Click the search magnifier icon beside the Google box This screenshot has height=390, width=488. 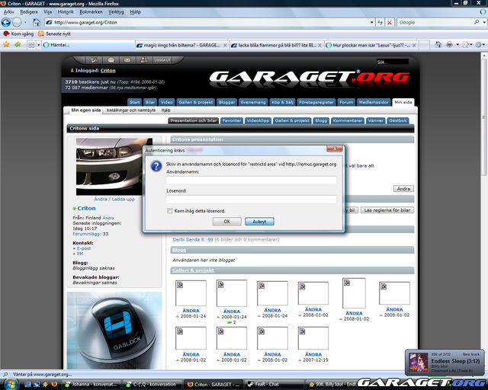tap(477, 22)
